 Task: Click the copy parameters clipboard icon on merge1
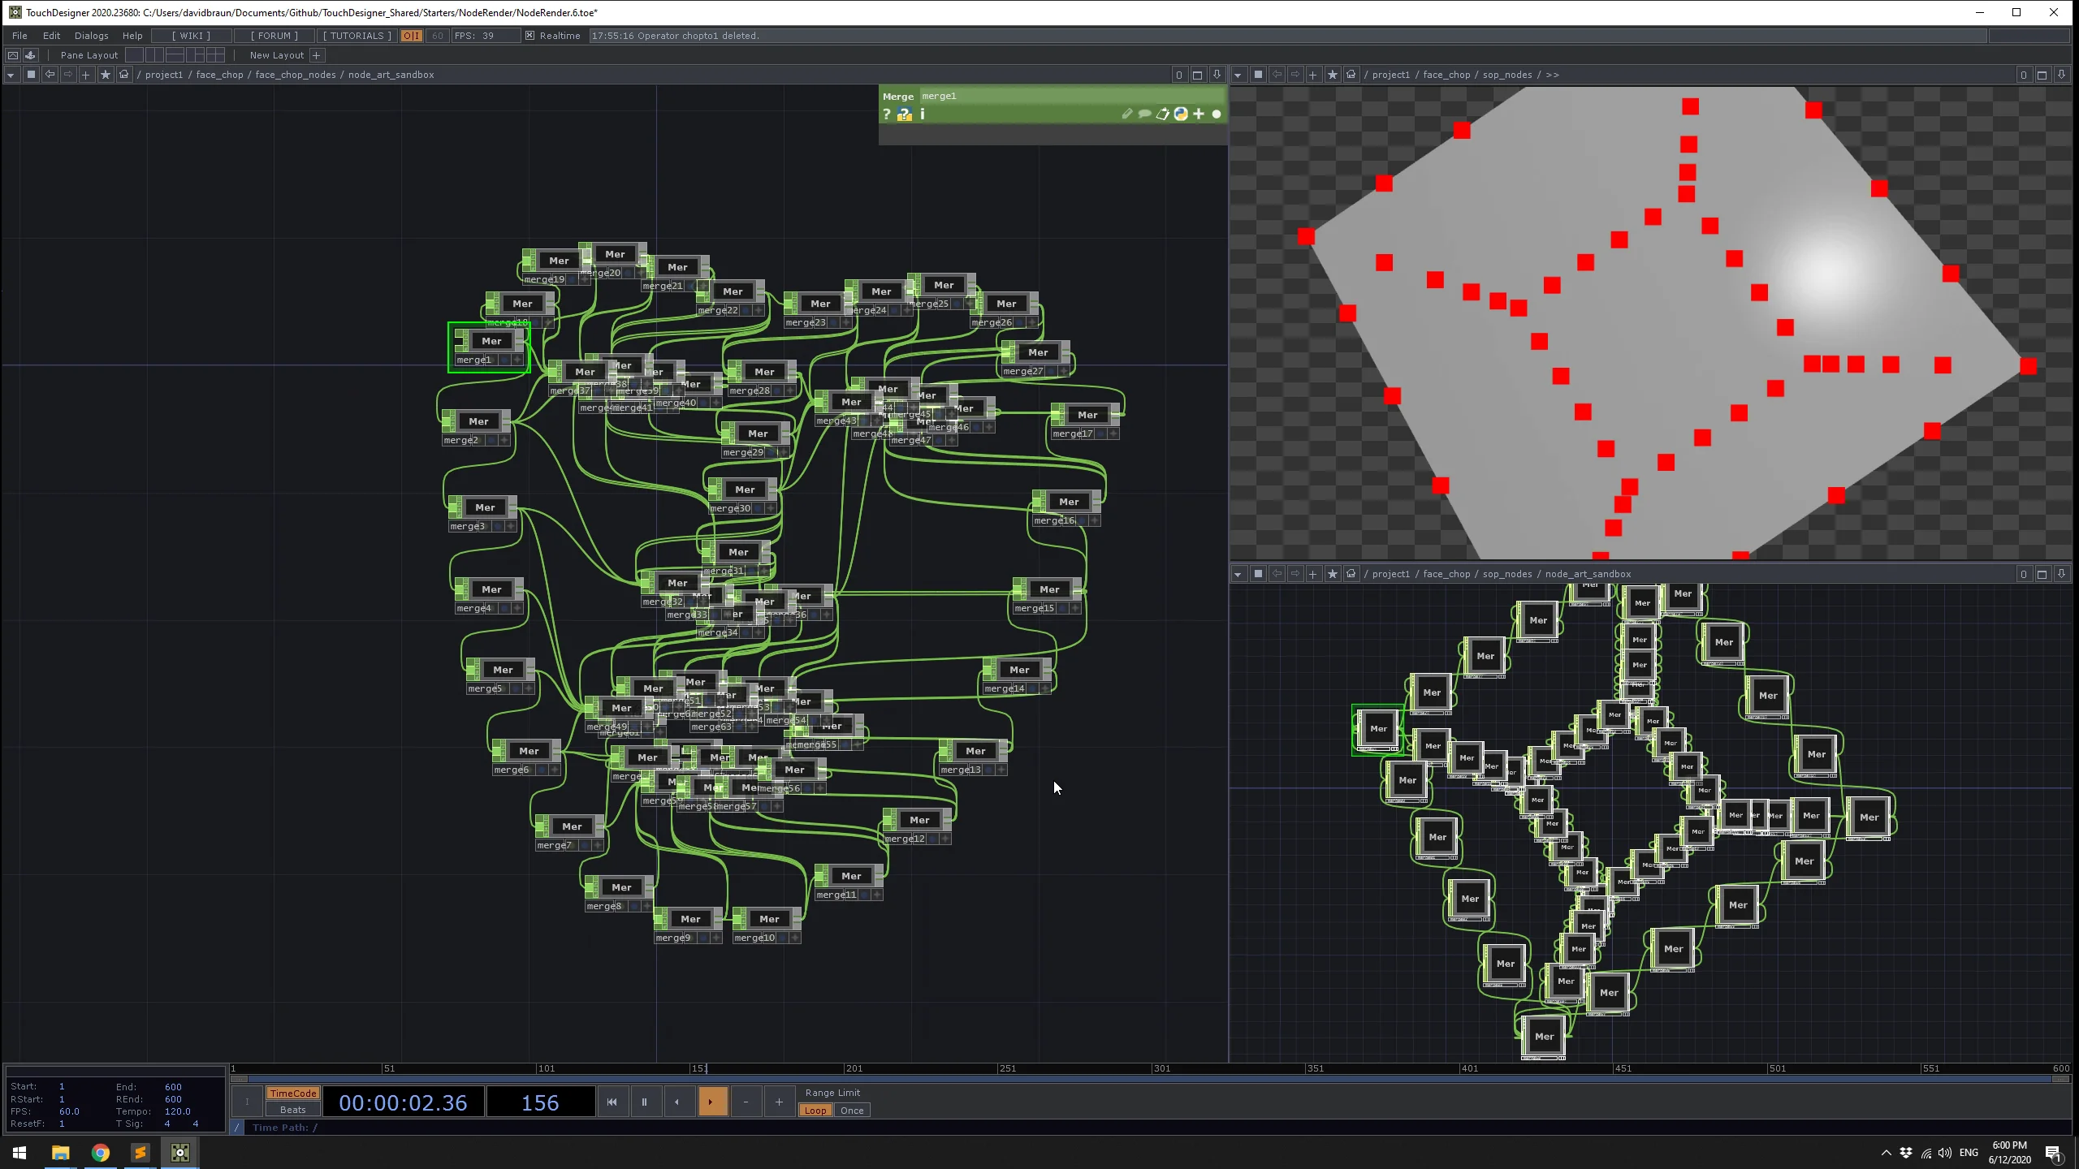click(x=1163, y=115)
